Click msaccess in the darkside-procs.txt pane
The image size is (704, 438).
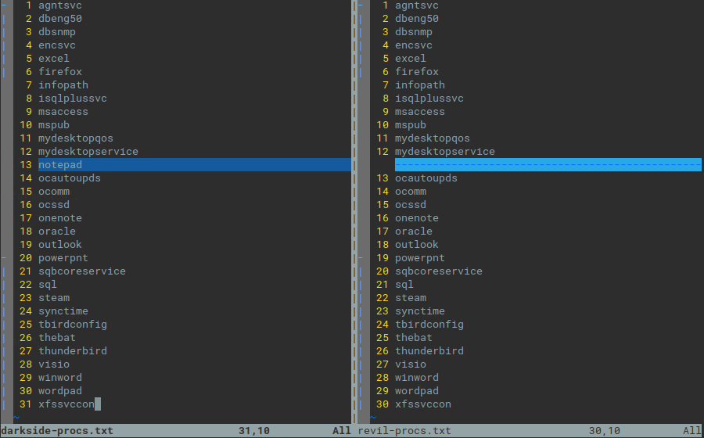63,112
